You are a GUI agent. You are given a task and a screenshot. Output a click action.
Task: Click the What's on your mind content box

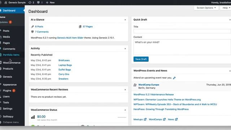(x=182, y=47)
